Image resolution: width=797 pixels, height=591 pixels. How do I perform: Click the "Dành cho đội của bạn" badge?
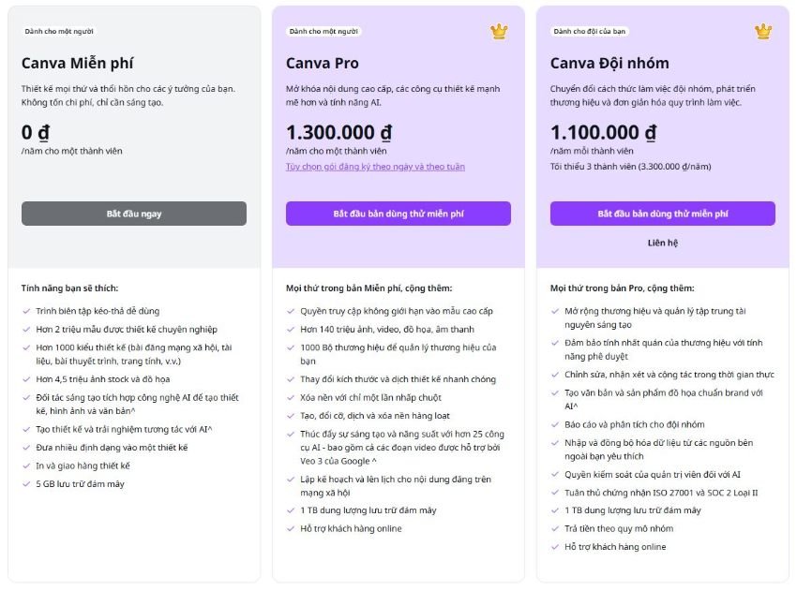click(590, 32)
